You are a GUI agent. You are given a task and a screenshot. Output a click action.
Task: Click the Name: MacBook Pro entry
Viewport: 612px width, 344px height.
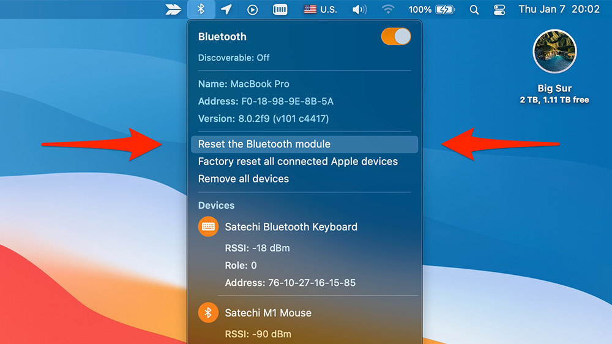(x=244, y=84)
